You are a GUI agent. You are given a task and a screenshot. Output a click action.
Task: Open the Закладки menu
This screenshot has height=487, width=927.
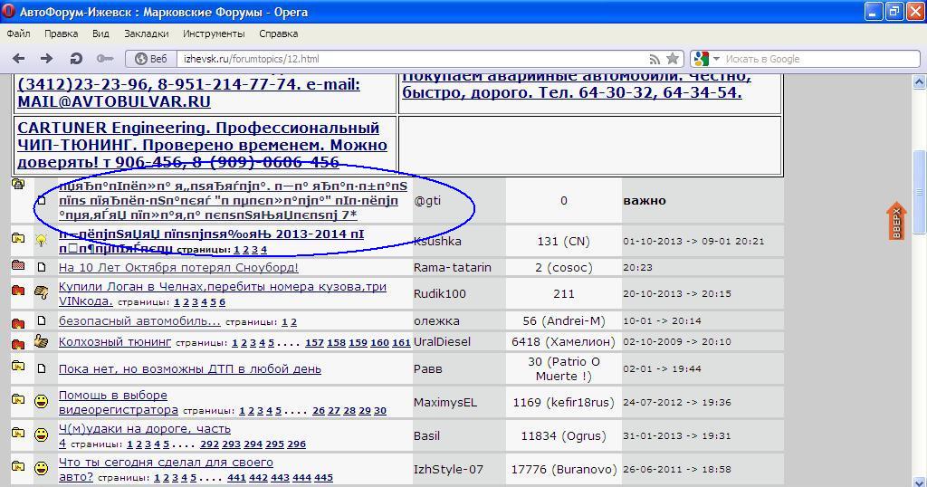coord(146,33)
